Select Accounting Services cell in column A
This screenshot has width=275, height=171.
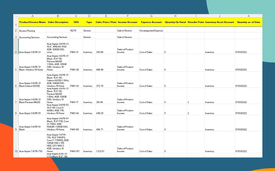[32, 36]
